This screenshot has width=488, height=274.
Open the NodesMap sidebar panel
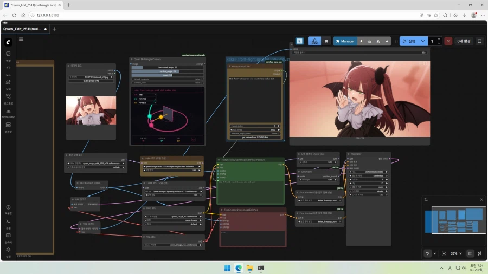[8, 112]
